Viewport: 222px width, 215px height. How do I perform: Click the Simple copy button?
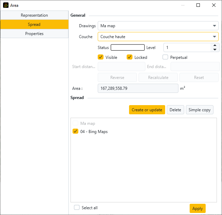point(200,110)
